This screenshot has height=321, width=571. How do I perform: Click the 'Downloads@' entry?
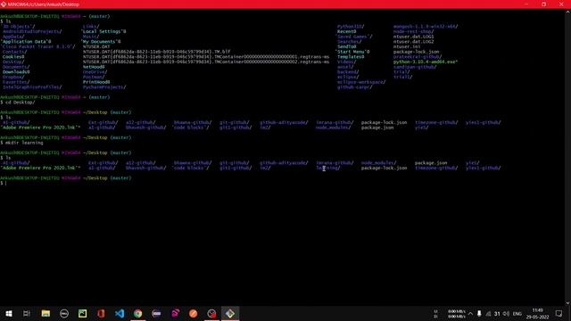pos(16,72)
